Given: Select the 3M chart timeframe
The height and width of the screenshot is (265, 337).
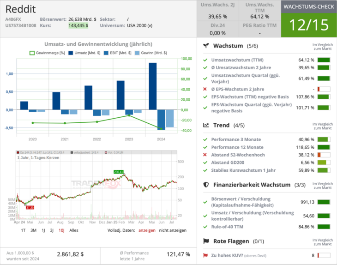Looking at the screenshot, I should point(33,230).
